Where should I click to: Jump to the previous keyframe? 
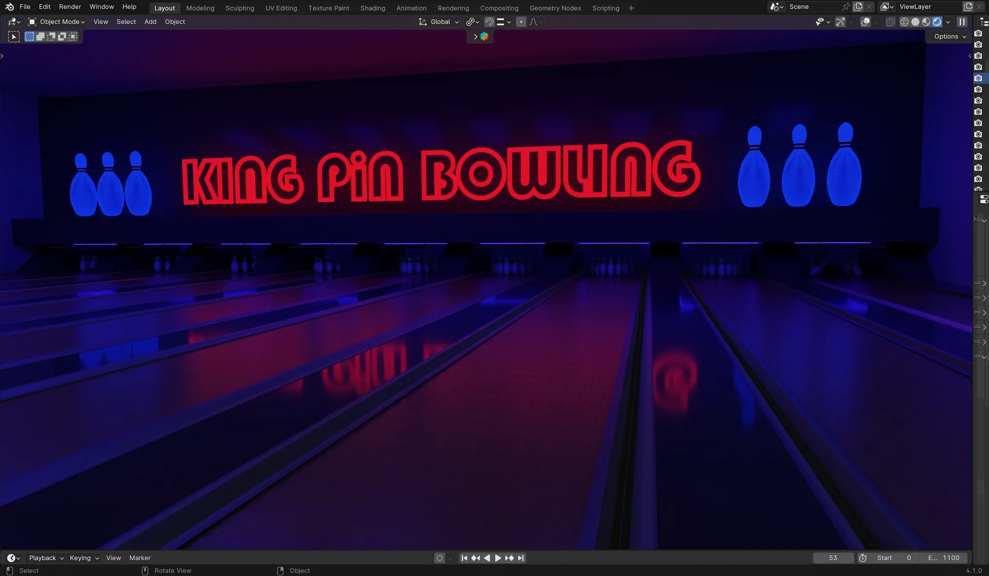pyautogui.click(x=475, y=558)
